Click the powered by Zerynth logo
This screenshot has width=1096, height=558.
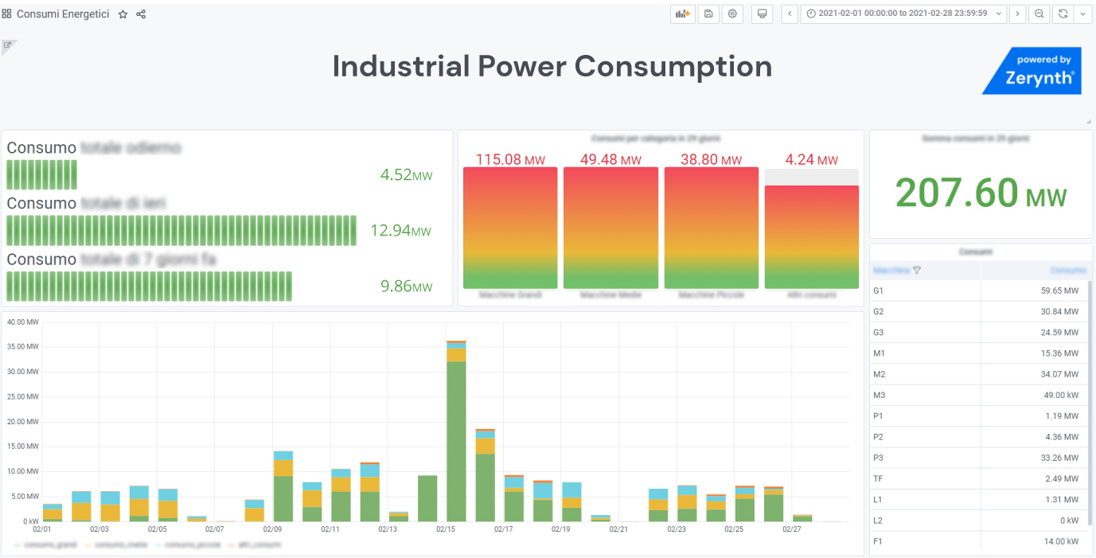click(1032, 71)
